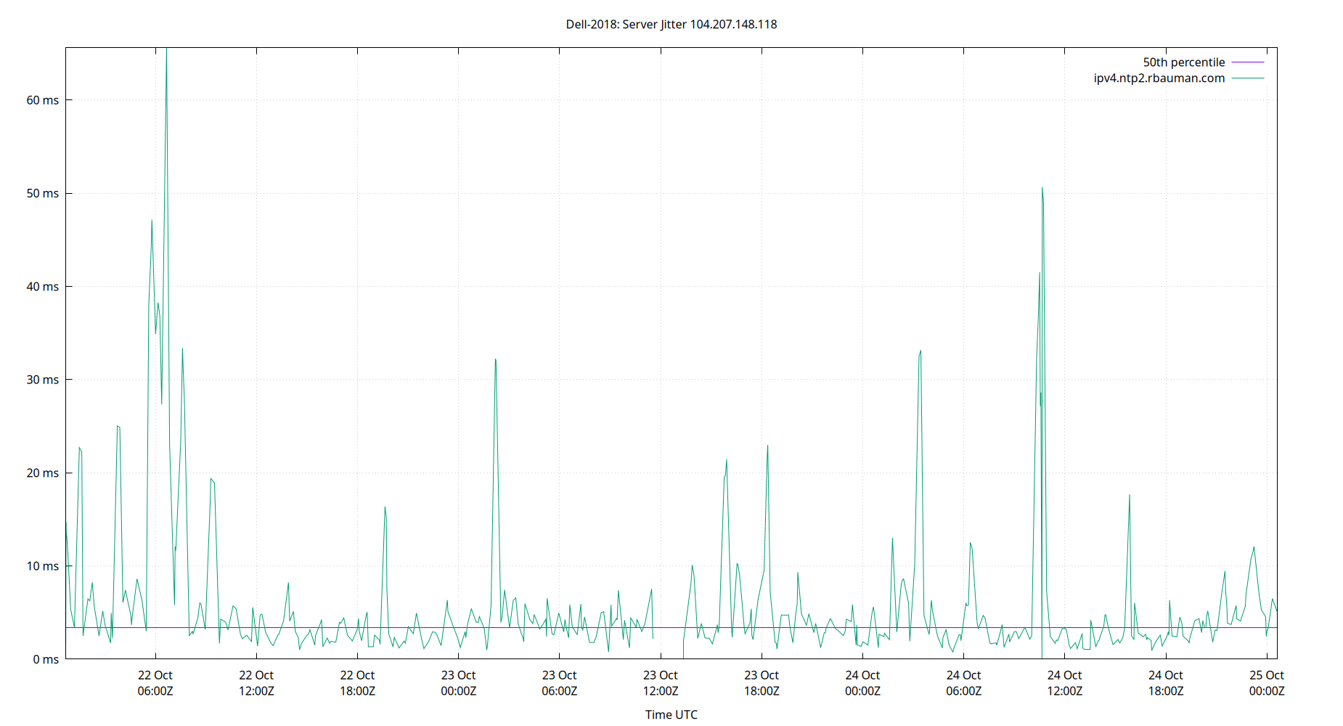The width and height of the screenshot is (1343, 726).
Task: Click the '23 Oct 12:00Z' x-axis label
Action: [x=660, y=683]
